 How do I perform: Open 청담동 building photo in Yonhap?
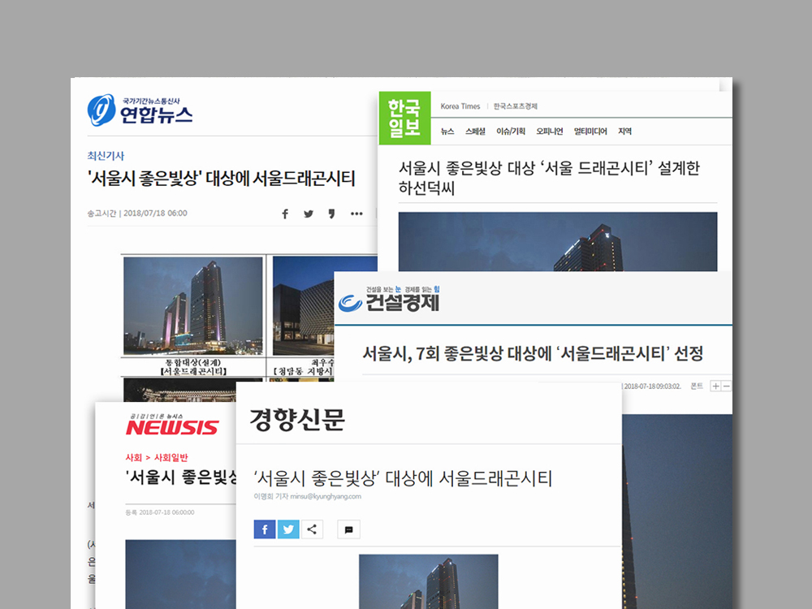[x=325, y=306]
